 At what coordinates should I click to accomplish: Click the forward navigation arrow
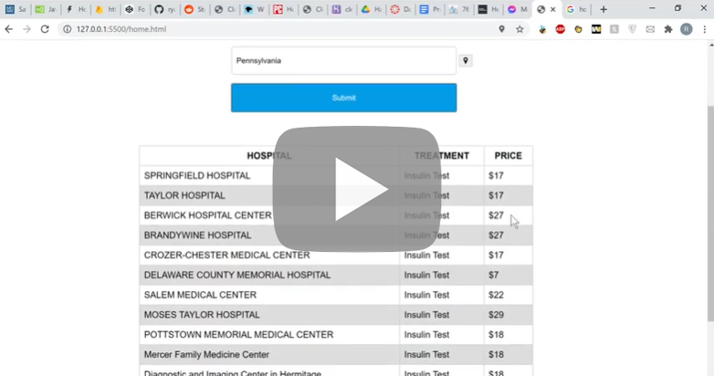[26, 29]
